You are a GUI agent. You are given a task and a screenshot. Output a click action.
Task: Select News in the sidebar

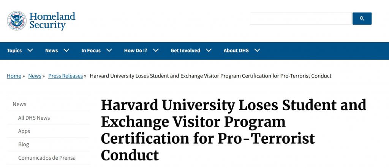19,104
